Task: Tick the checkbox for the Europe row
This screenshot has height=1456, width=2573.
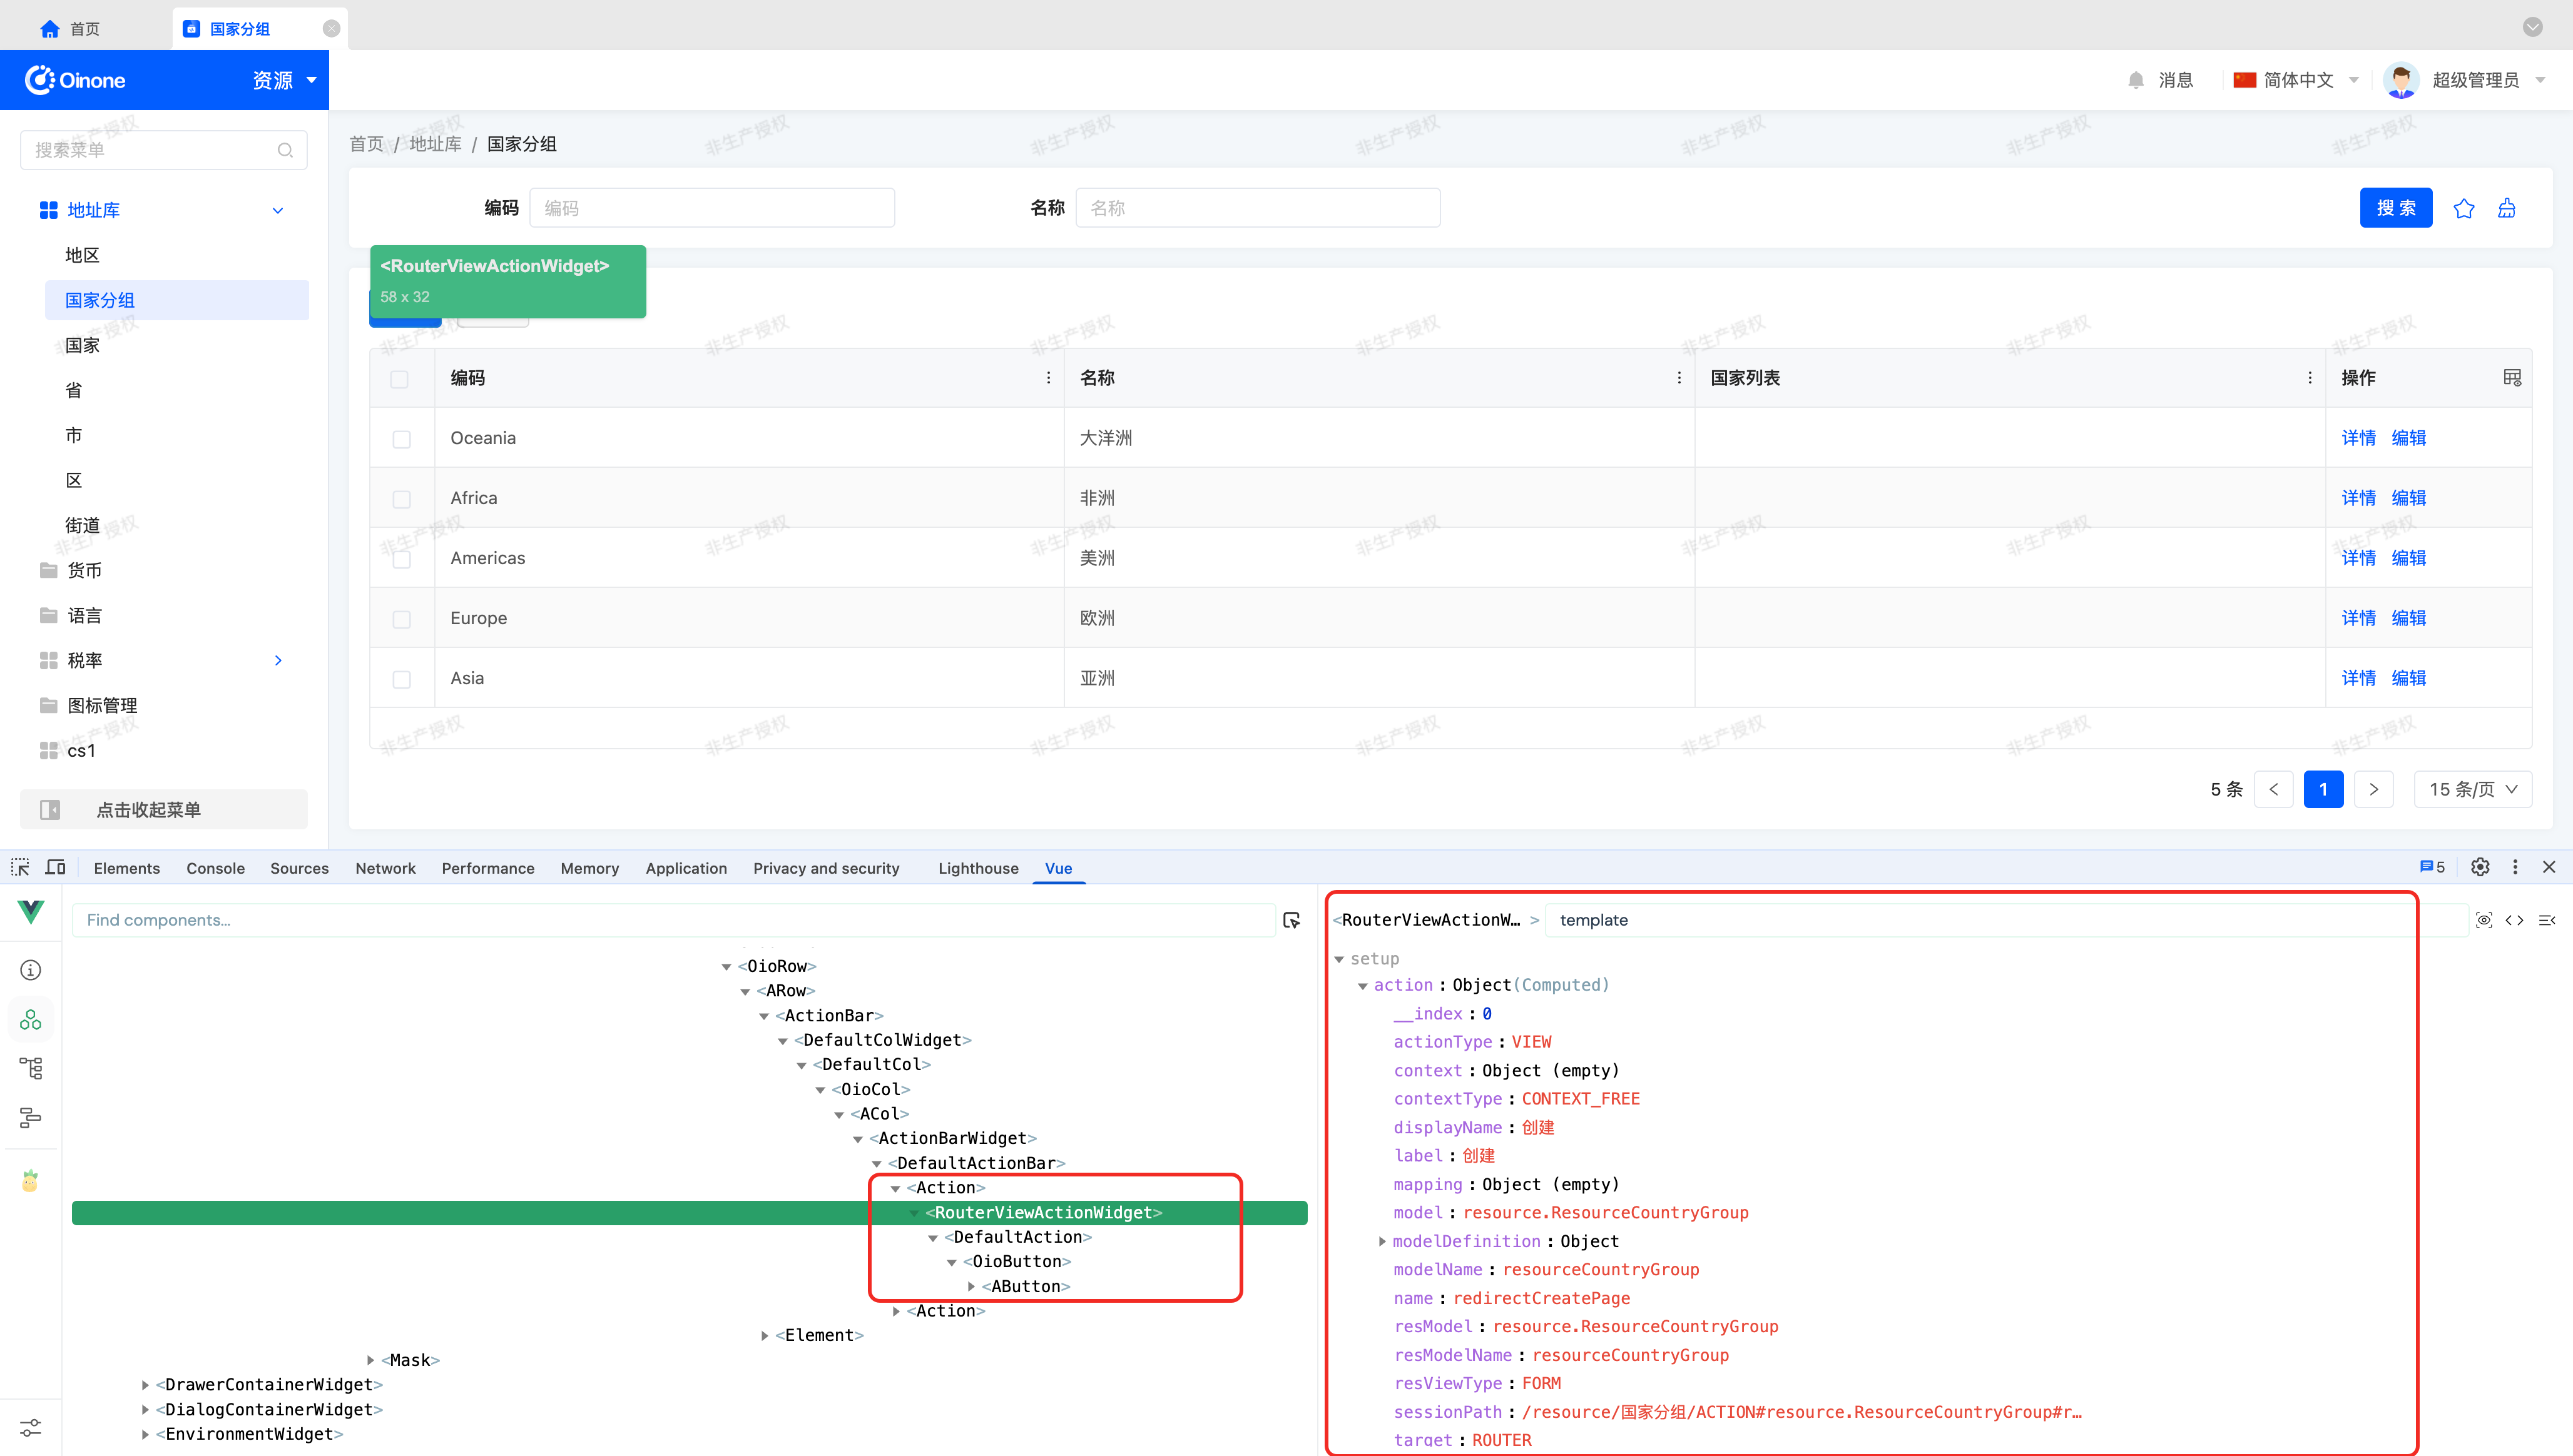Action: pos(401,619)
